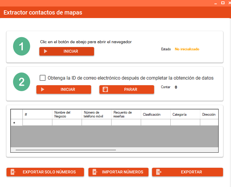Click the empty cell under 'Nombre del Negocio'
This screenshot has height=187, width=231.
coord(67,122)
